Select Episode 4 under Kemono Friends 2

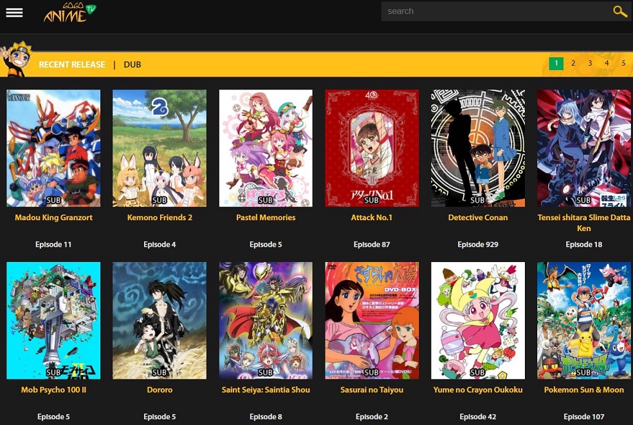pos(160,245)
